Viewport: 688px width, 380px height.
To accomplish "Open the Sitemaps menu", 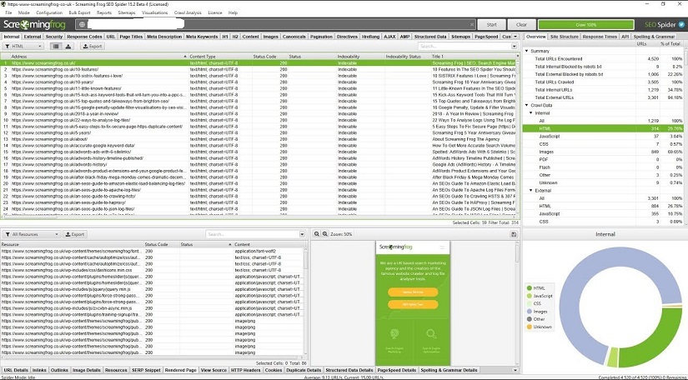I will pyautogui.click(x=127, y=12).
